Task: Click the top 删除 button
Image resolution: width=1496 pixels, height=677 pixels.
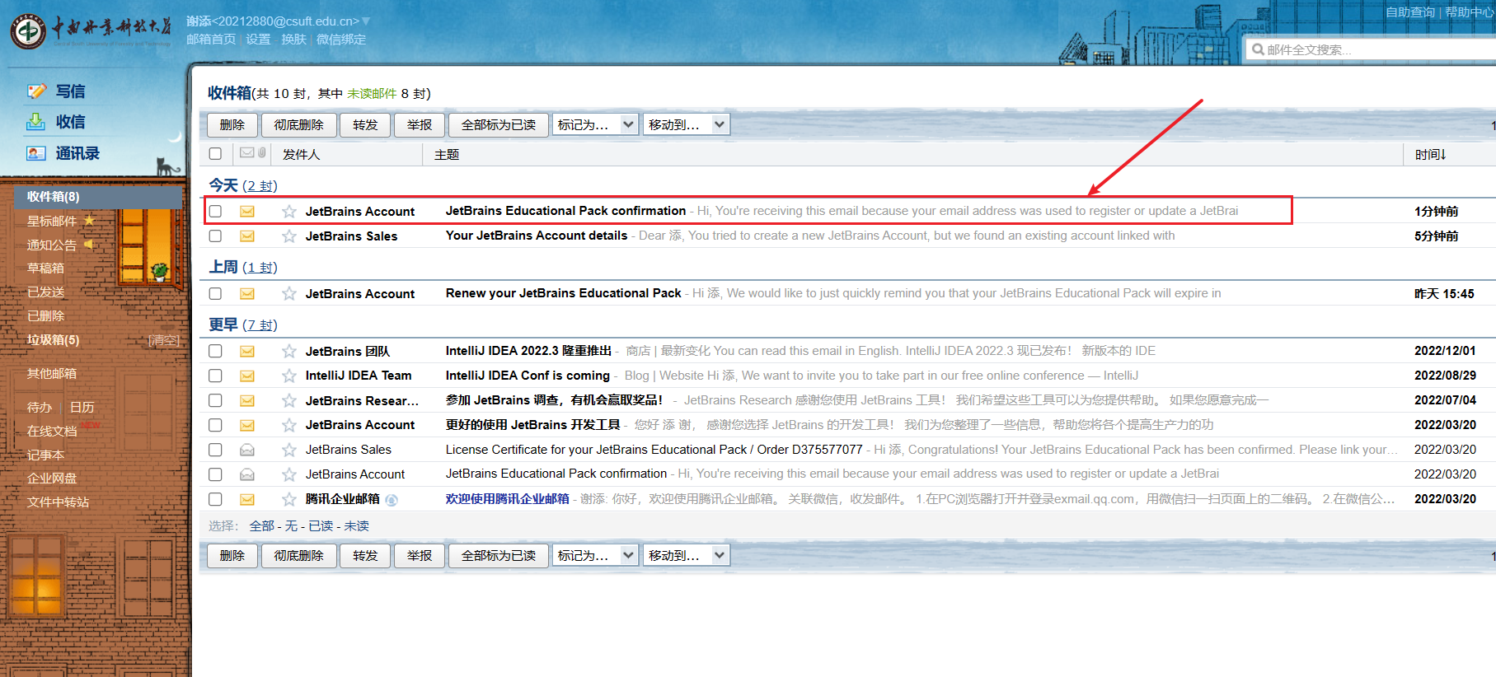Action: click(232, 125)
